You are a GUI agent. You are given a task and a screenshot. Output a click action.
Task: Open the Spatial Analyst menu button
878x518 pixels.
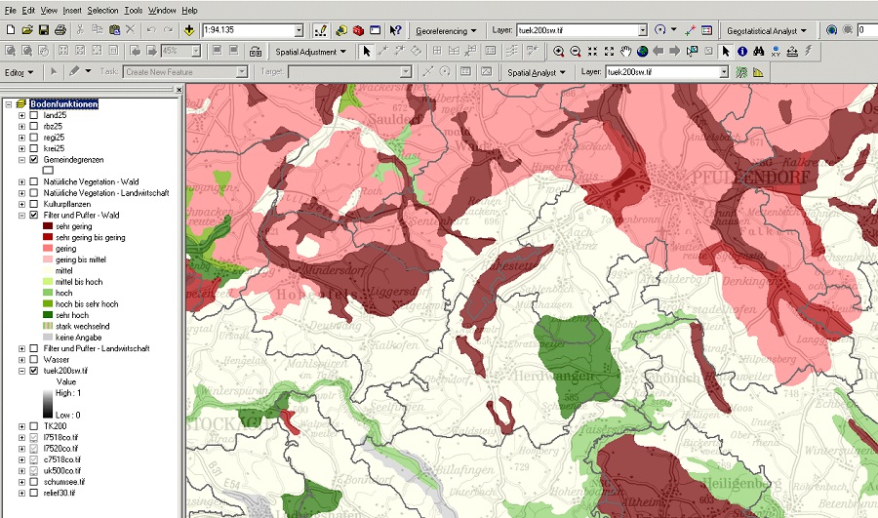pos(535,72)
